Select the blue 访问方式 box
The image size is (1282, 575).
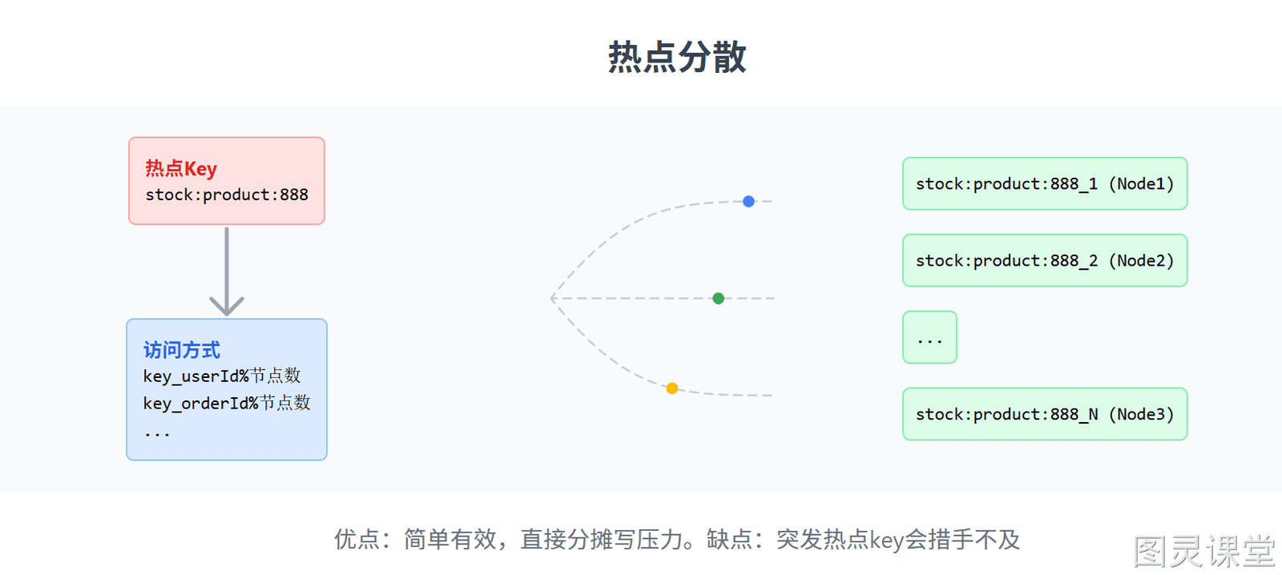(x=227, y=390)
